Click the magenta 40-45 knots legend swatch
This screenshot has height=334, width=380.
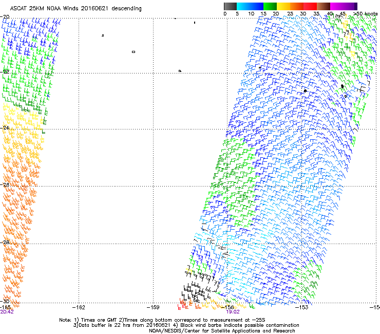tap(337, 6)
